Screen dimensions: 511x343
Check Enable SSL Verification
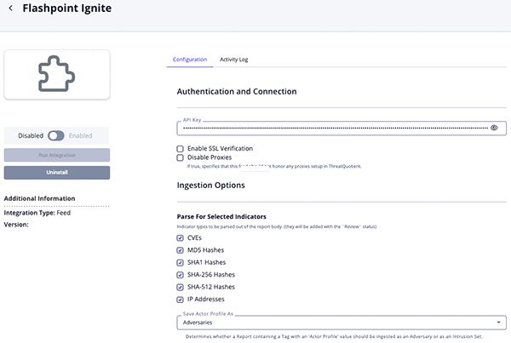[x=180, y=148]
